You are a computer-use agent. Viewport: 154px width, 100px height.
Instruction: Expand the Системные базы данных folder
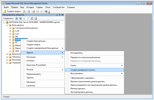point(10,28)
